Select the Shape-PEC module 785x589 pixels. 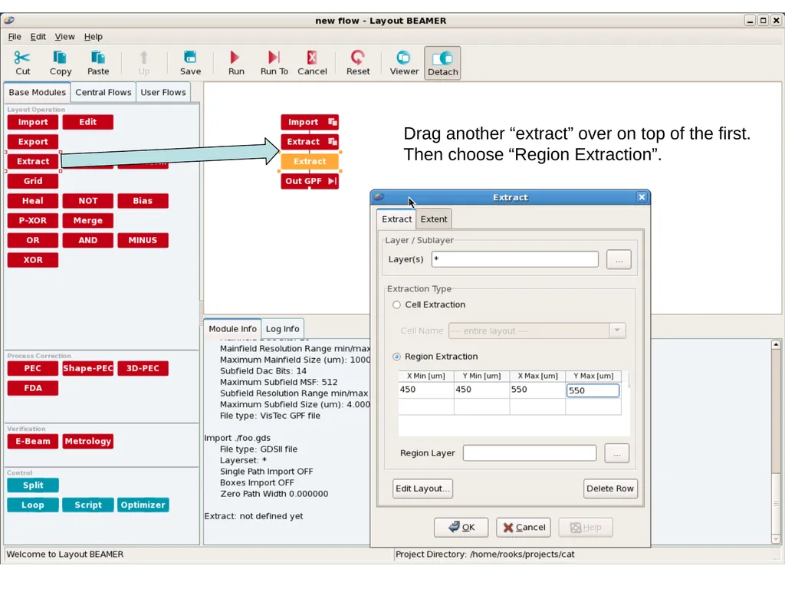(x=87, y=368)
